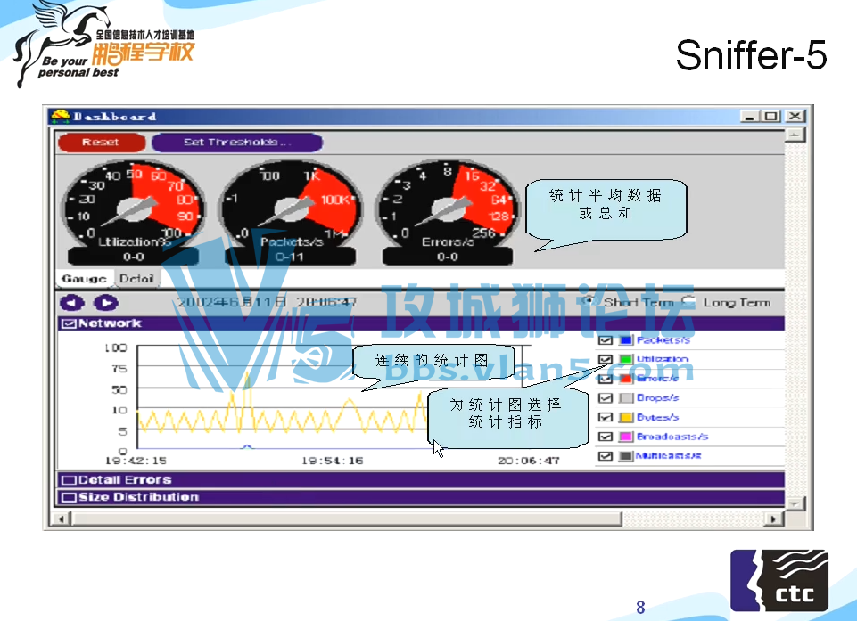
Task: Toggle the Packets/s checkbox
Action: tap(605, 340)
